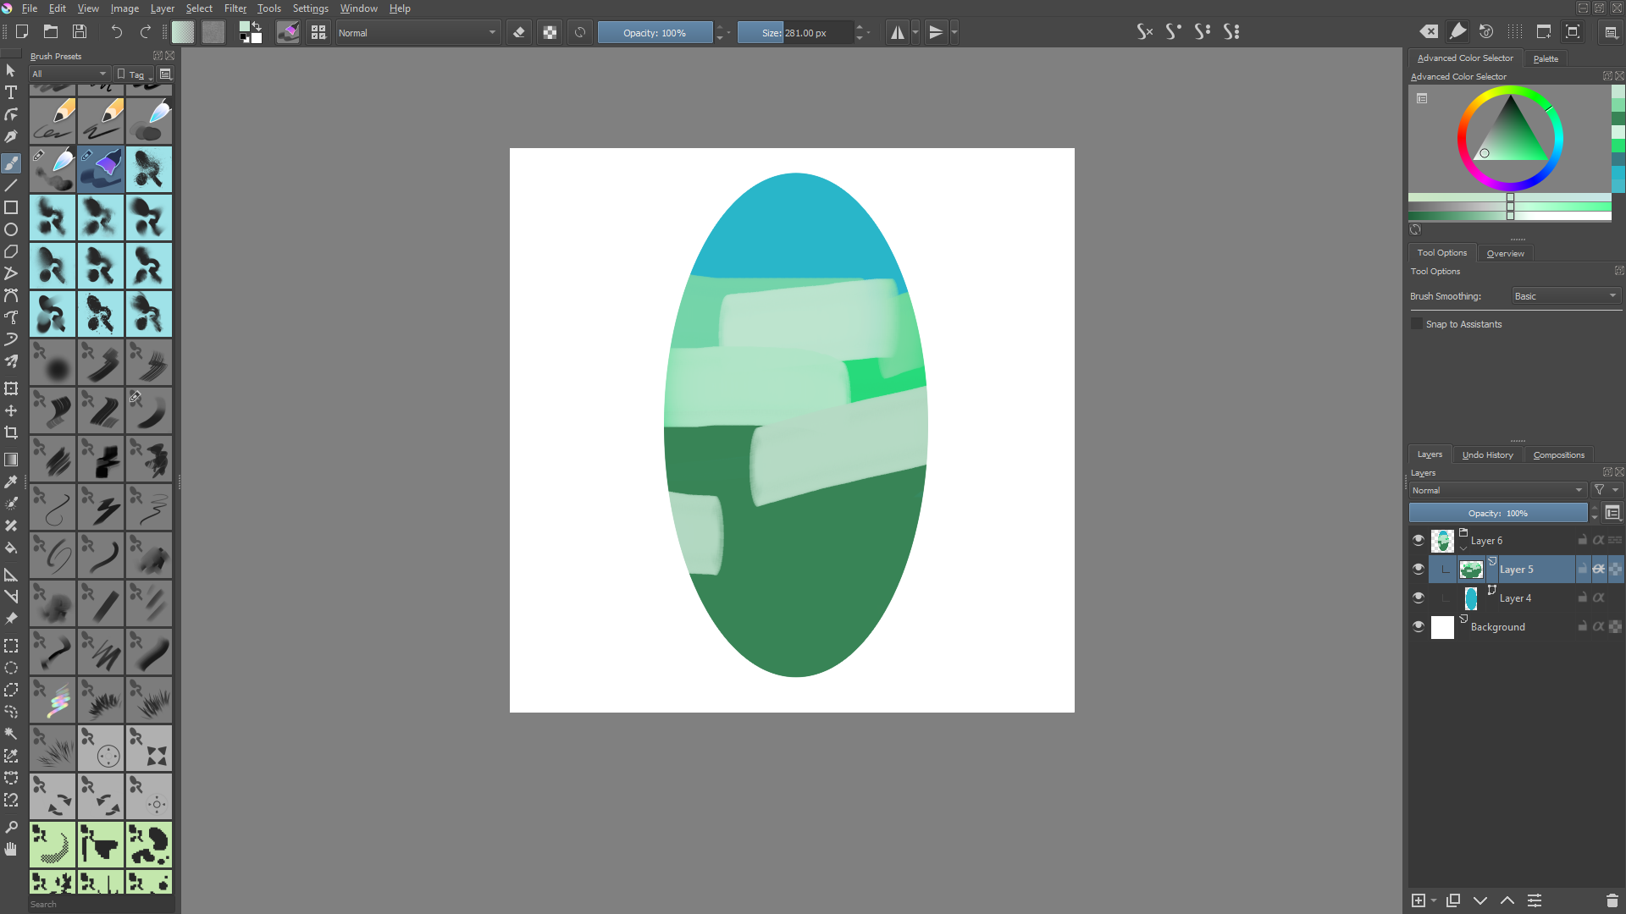This screenshot has height=914, width=1626.
Task: Select the Ellipse shape tool
Action: click(11, 229)
